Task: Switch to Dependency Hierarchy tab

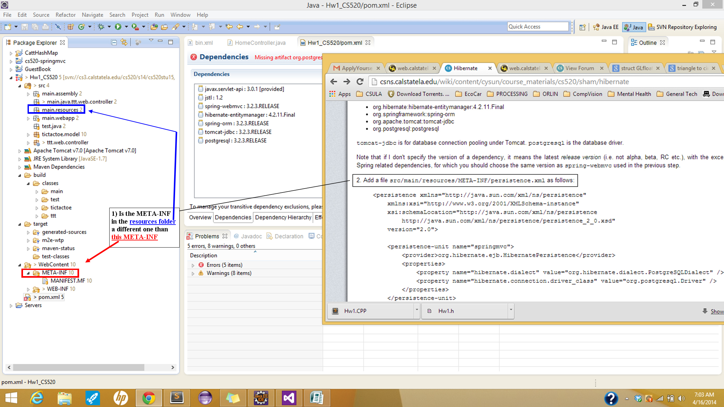Action: 283,217
